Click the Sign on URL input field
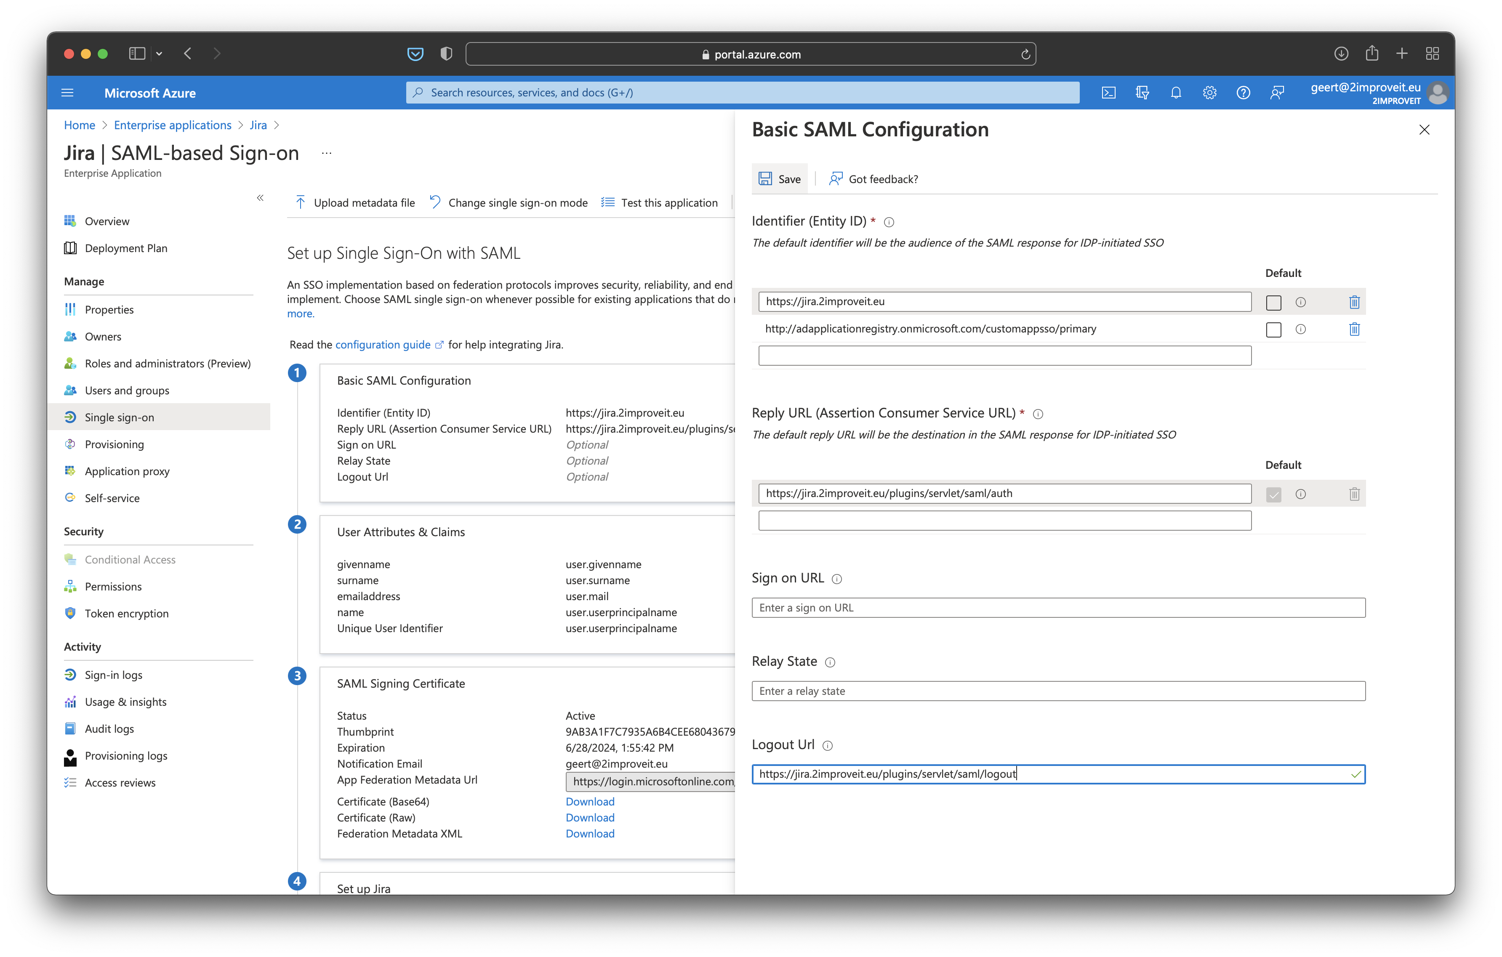Viewport: 1502px width, 957px height. tap(1058, 608)
